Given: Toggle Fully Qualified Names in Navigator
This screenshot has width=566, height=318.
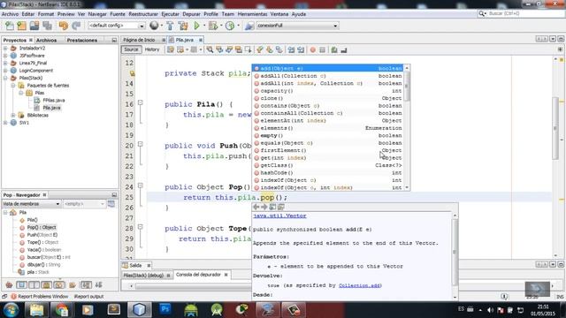Looking at the screenshot, I should 73,285.
